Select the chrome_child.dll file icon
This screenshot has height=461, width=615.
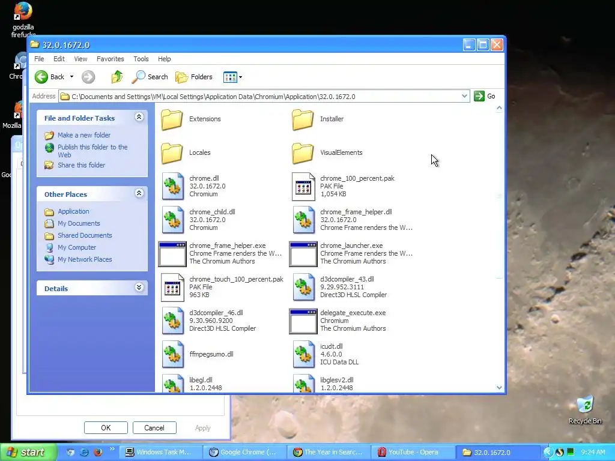click(x=172, y=220)
